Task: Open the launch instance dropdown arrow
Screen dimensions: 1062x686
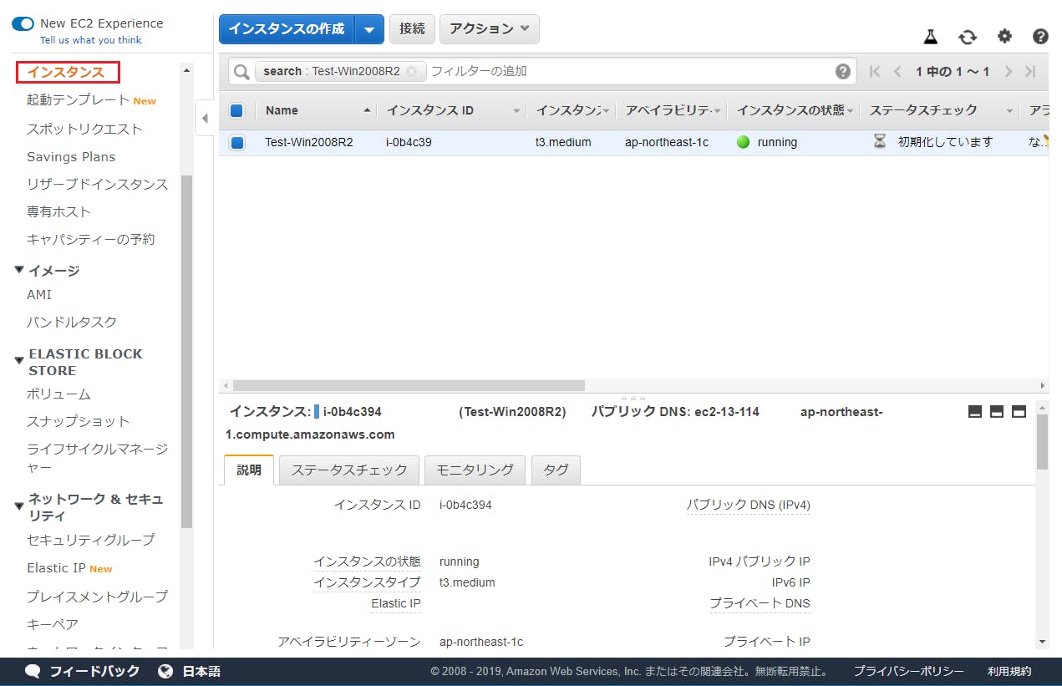Action: click(x=369, y=29)
